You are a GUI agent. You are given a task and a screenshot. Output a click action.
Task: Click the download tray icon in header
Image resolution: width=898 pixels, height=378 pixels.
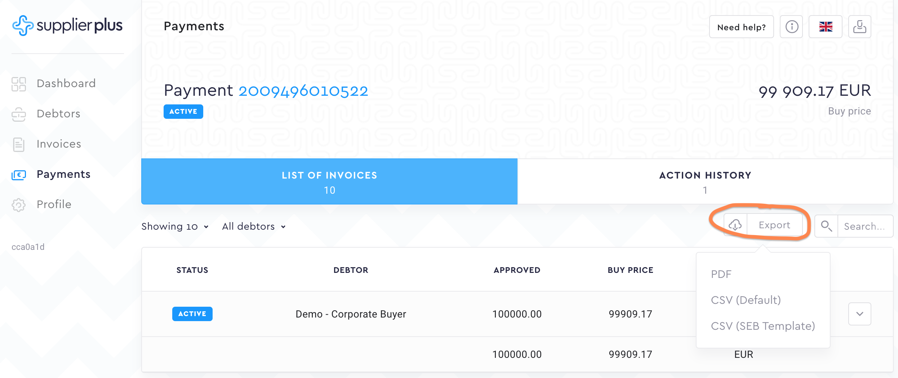[859, 27]
